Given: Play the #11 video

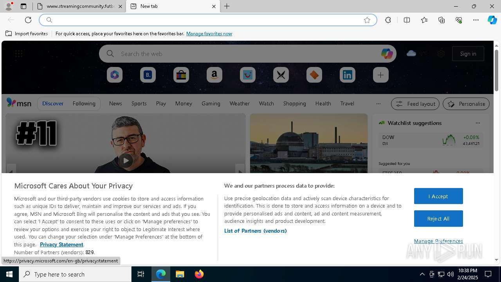Looking at the screenshot, I should tap(125, 160).
